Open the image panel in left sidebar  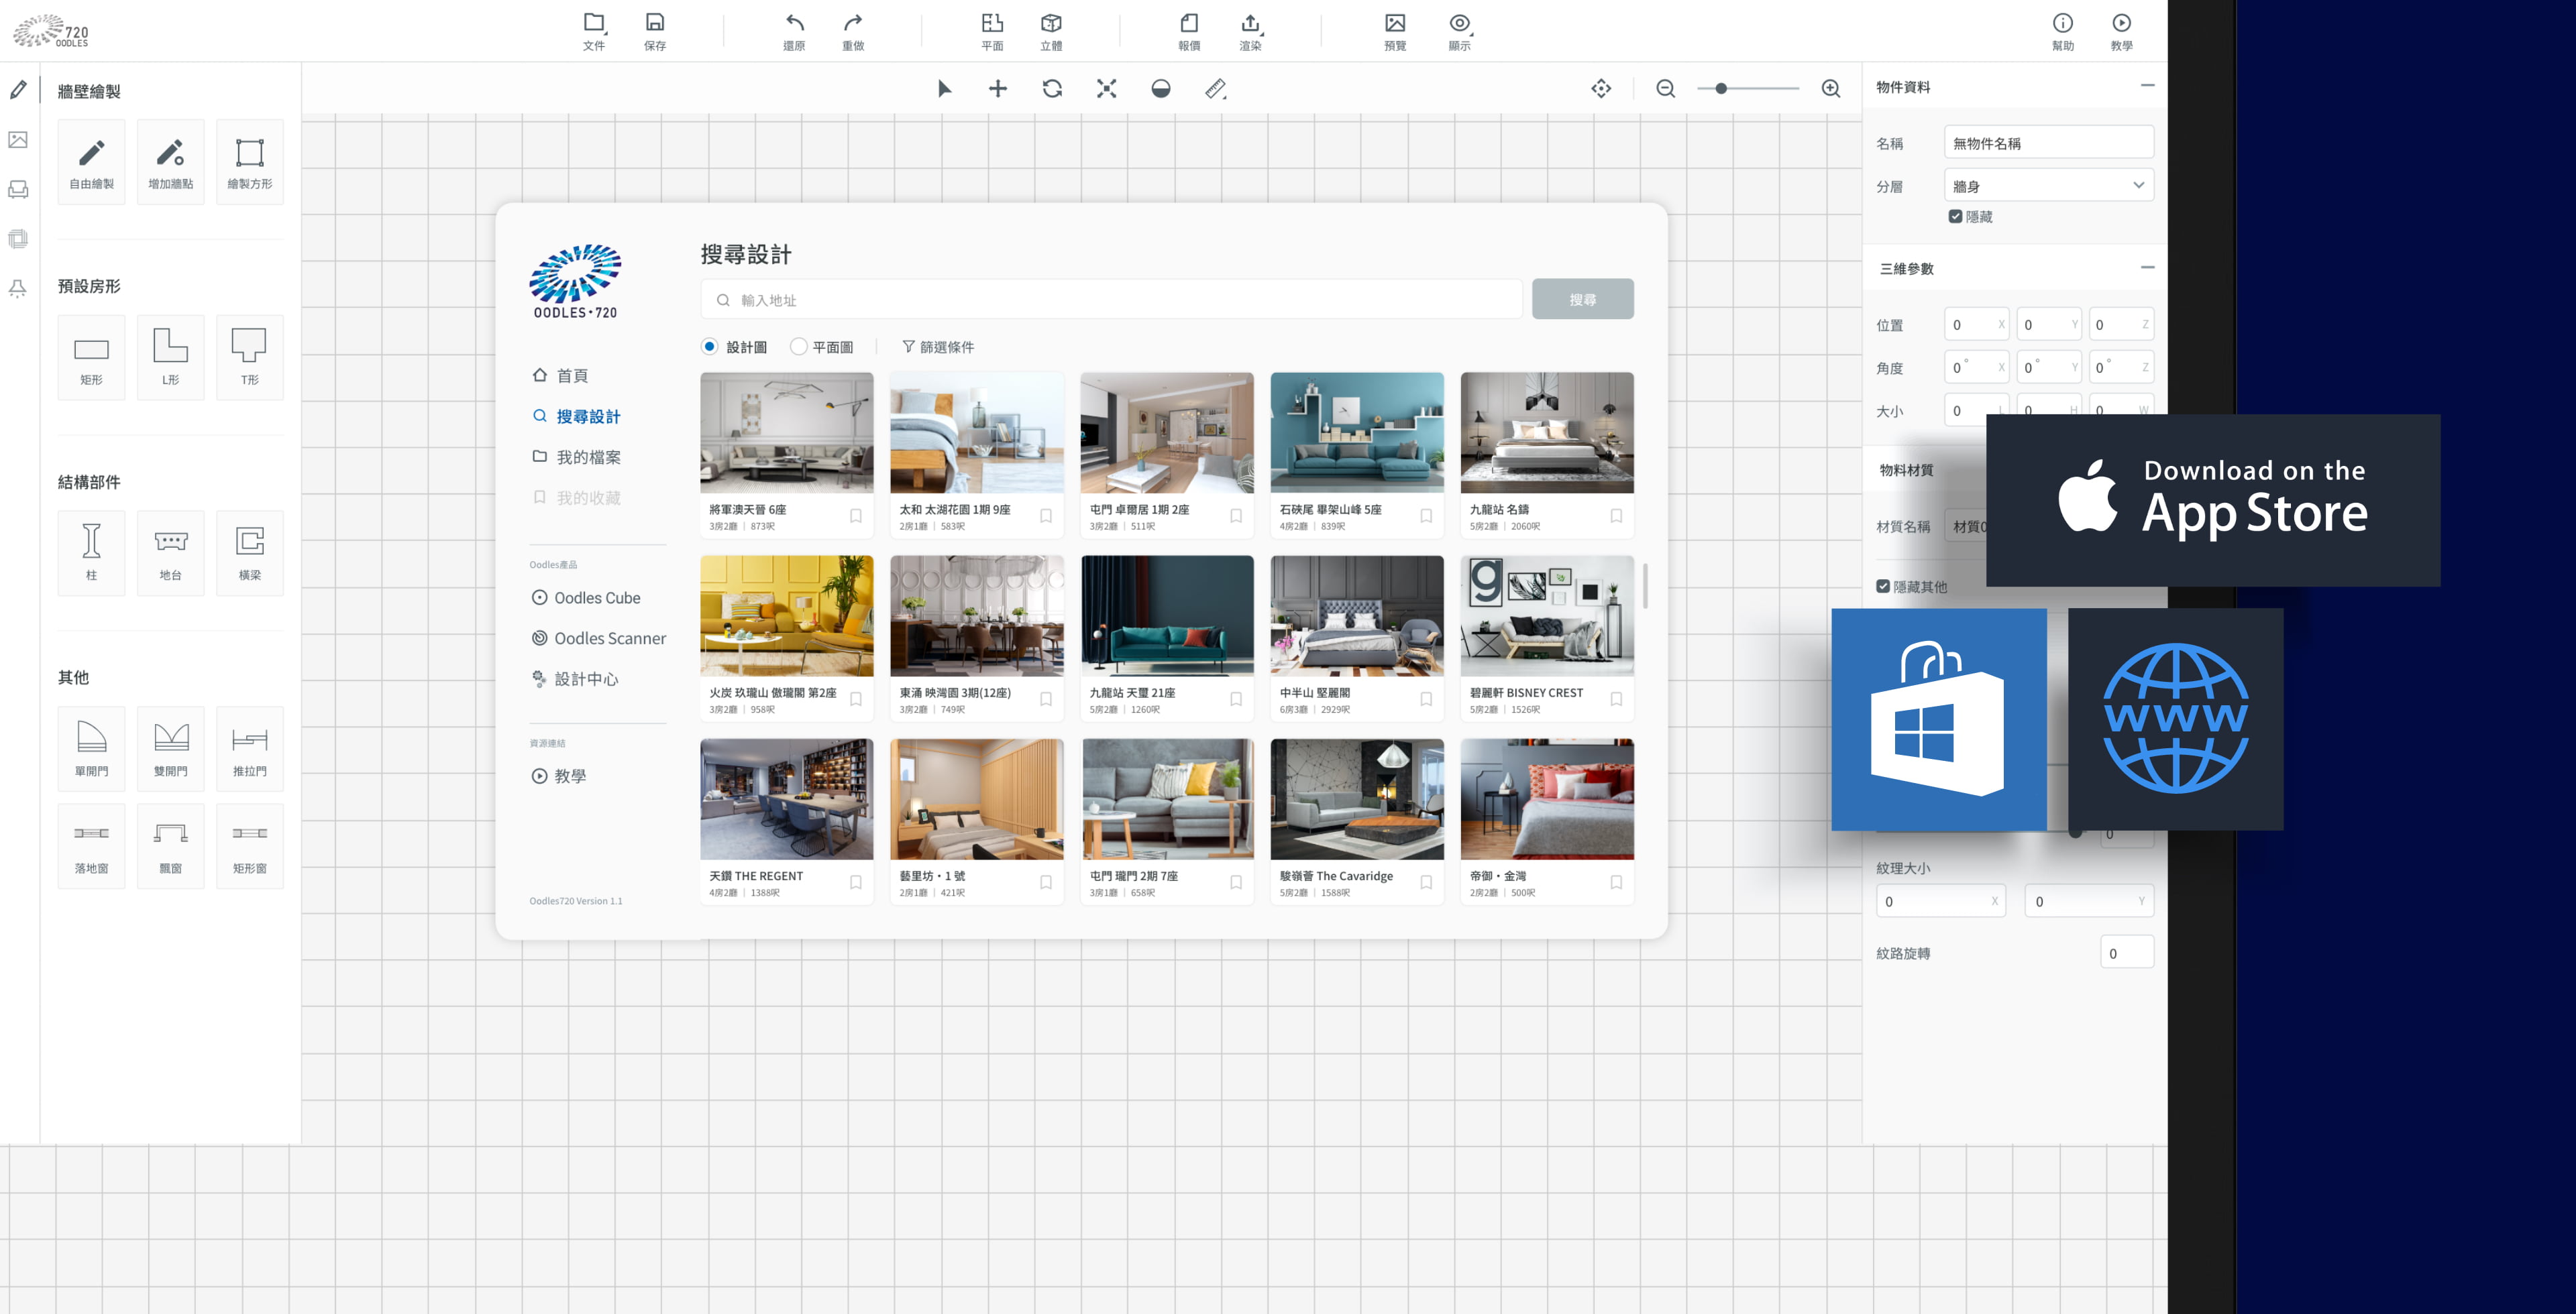18,140
